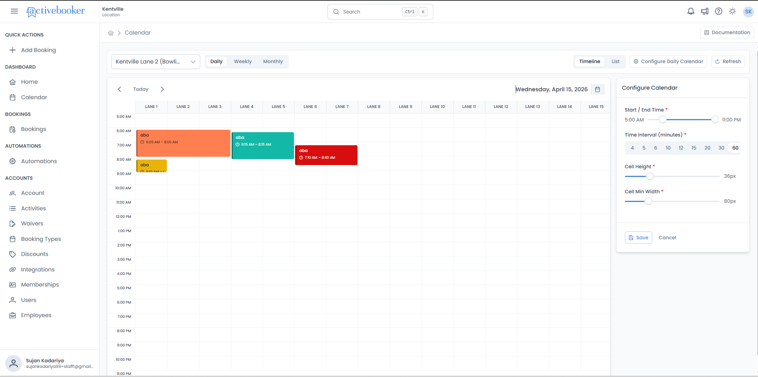
Task: Click Configure Daily Calendar button
Action: point(668,62)
